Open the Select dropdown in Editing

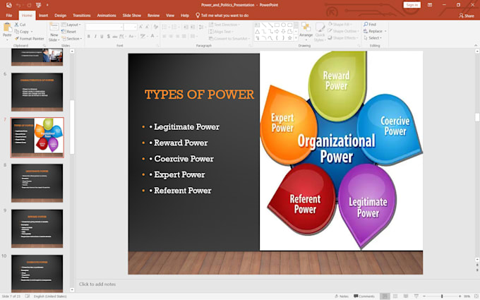pyautogui.click(x=373, y=38)
